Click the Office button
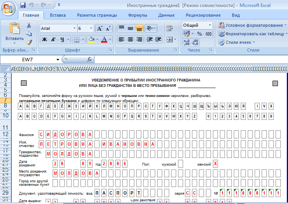 pos(8,8)
